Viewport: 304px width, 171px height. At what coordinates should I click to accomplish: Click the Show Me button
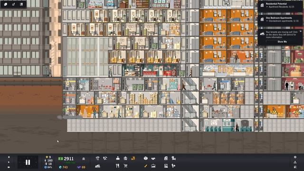pos(282,42)
